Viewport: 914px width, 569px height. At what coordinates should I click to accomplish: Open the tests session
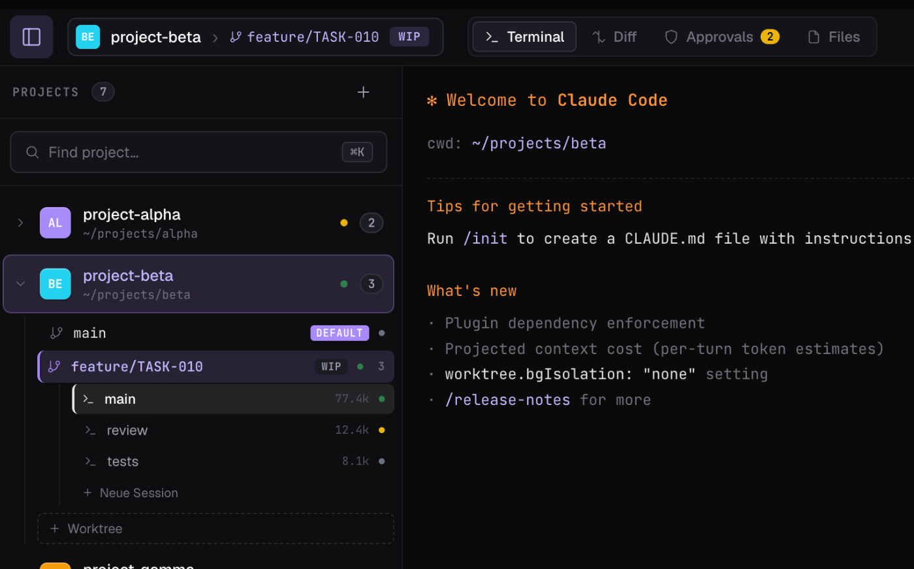(233, 462)
